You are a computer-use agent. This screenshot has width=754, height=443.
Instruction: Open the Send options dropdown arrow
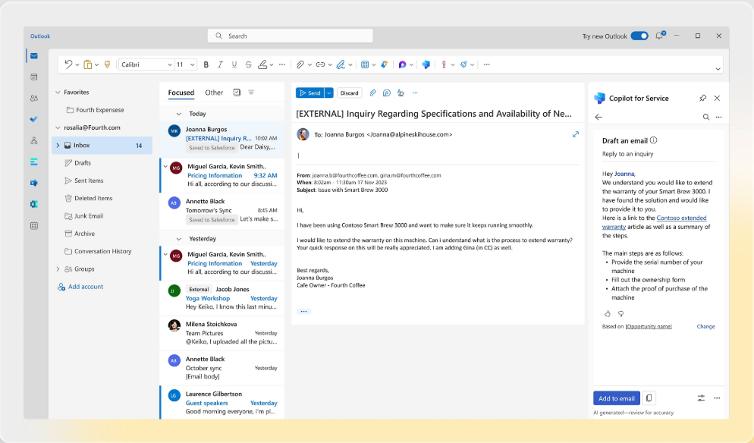pyautogui.click(x=329, y=93)
